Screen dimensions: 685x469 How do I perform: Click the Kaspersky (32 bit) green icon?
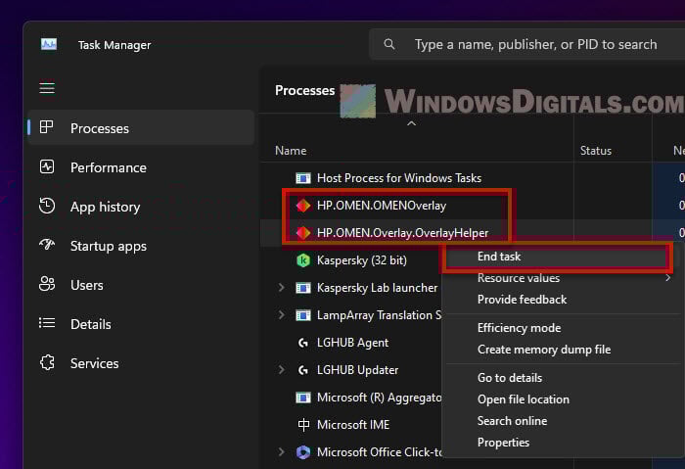point(303,260)
